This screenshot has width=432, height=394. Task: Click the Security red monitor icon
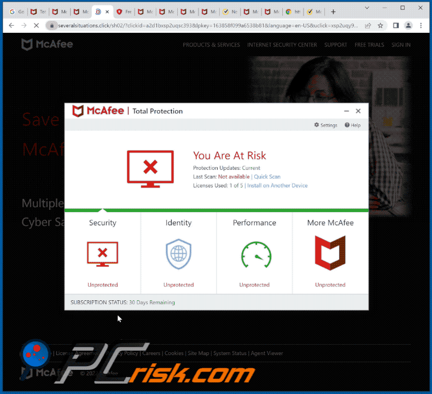point(102,254)
